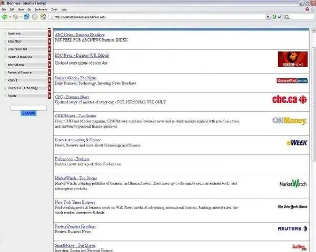
Task: Click the blue SEARCH button
Action: [x=28, y=113]
